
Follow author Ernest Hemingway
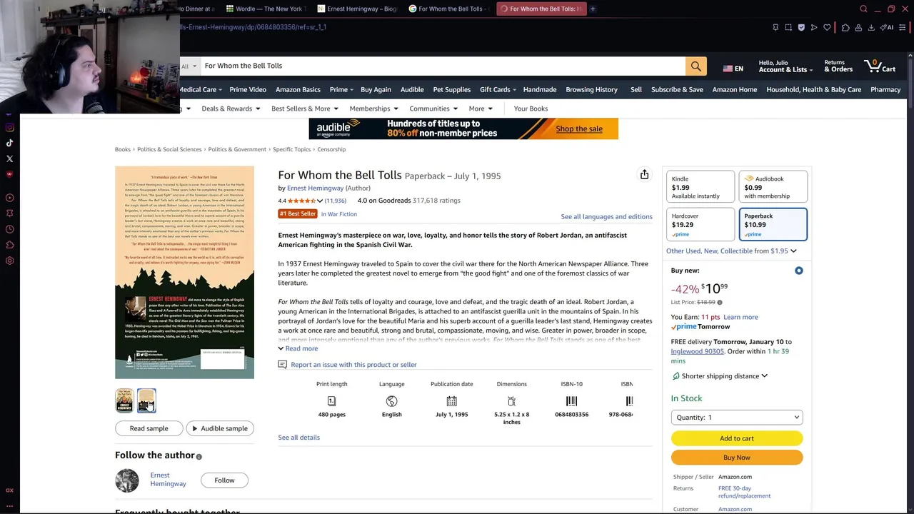(x=224, y=480)
